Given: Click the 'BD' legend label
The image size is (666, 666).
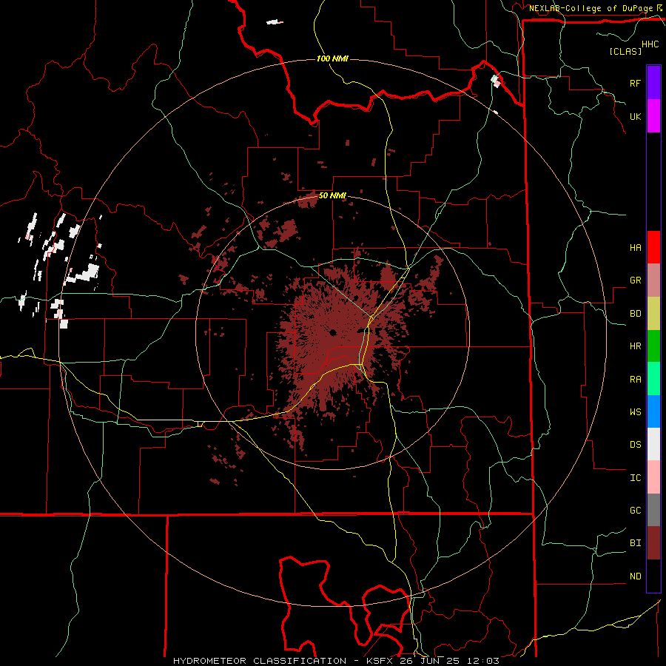Looking at the screenshot, I should point(635,314).
